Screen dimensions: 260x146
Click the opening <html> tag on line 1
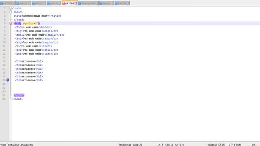pos(17,8)
